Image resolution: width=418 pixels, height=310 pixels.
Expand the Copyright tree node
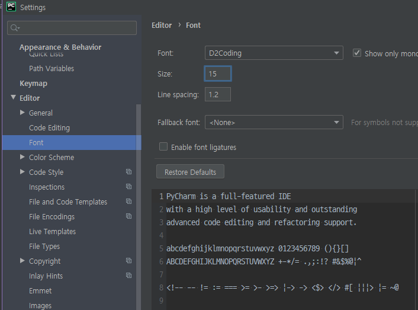22,261
